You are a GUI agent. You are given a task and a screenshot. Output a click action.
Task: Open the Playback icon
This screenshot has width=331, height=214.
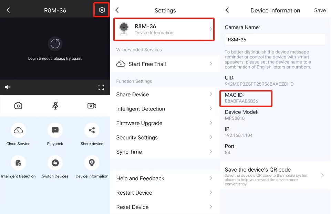(x=55, y=130)
